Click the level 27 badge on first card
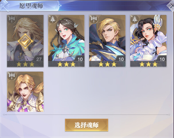The height and width of the screenshot is (138, 174). (x=39, y=59)
